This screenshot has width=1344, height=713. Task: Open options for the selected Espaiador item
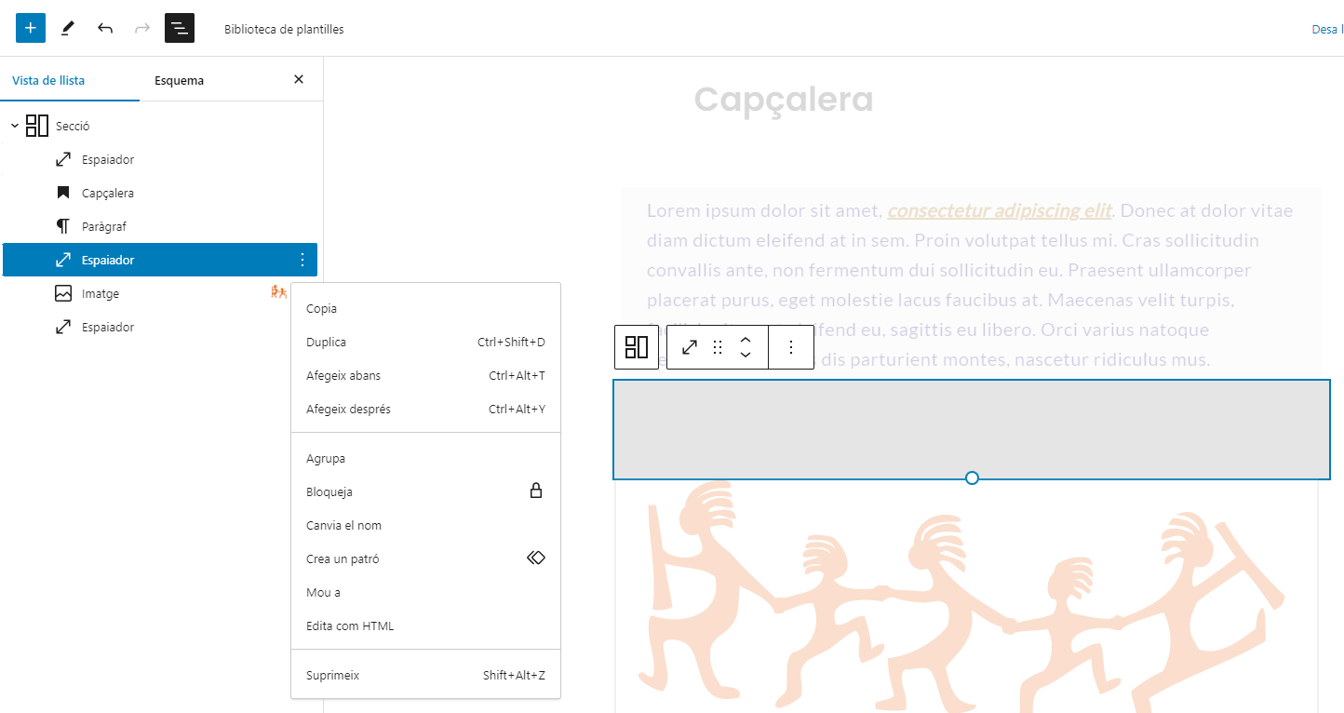[x=302, y=261]
